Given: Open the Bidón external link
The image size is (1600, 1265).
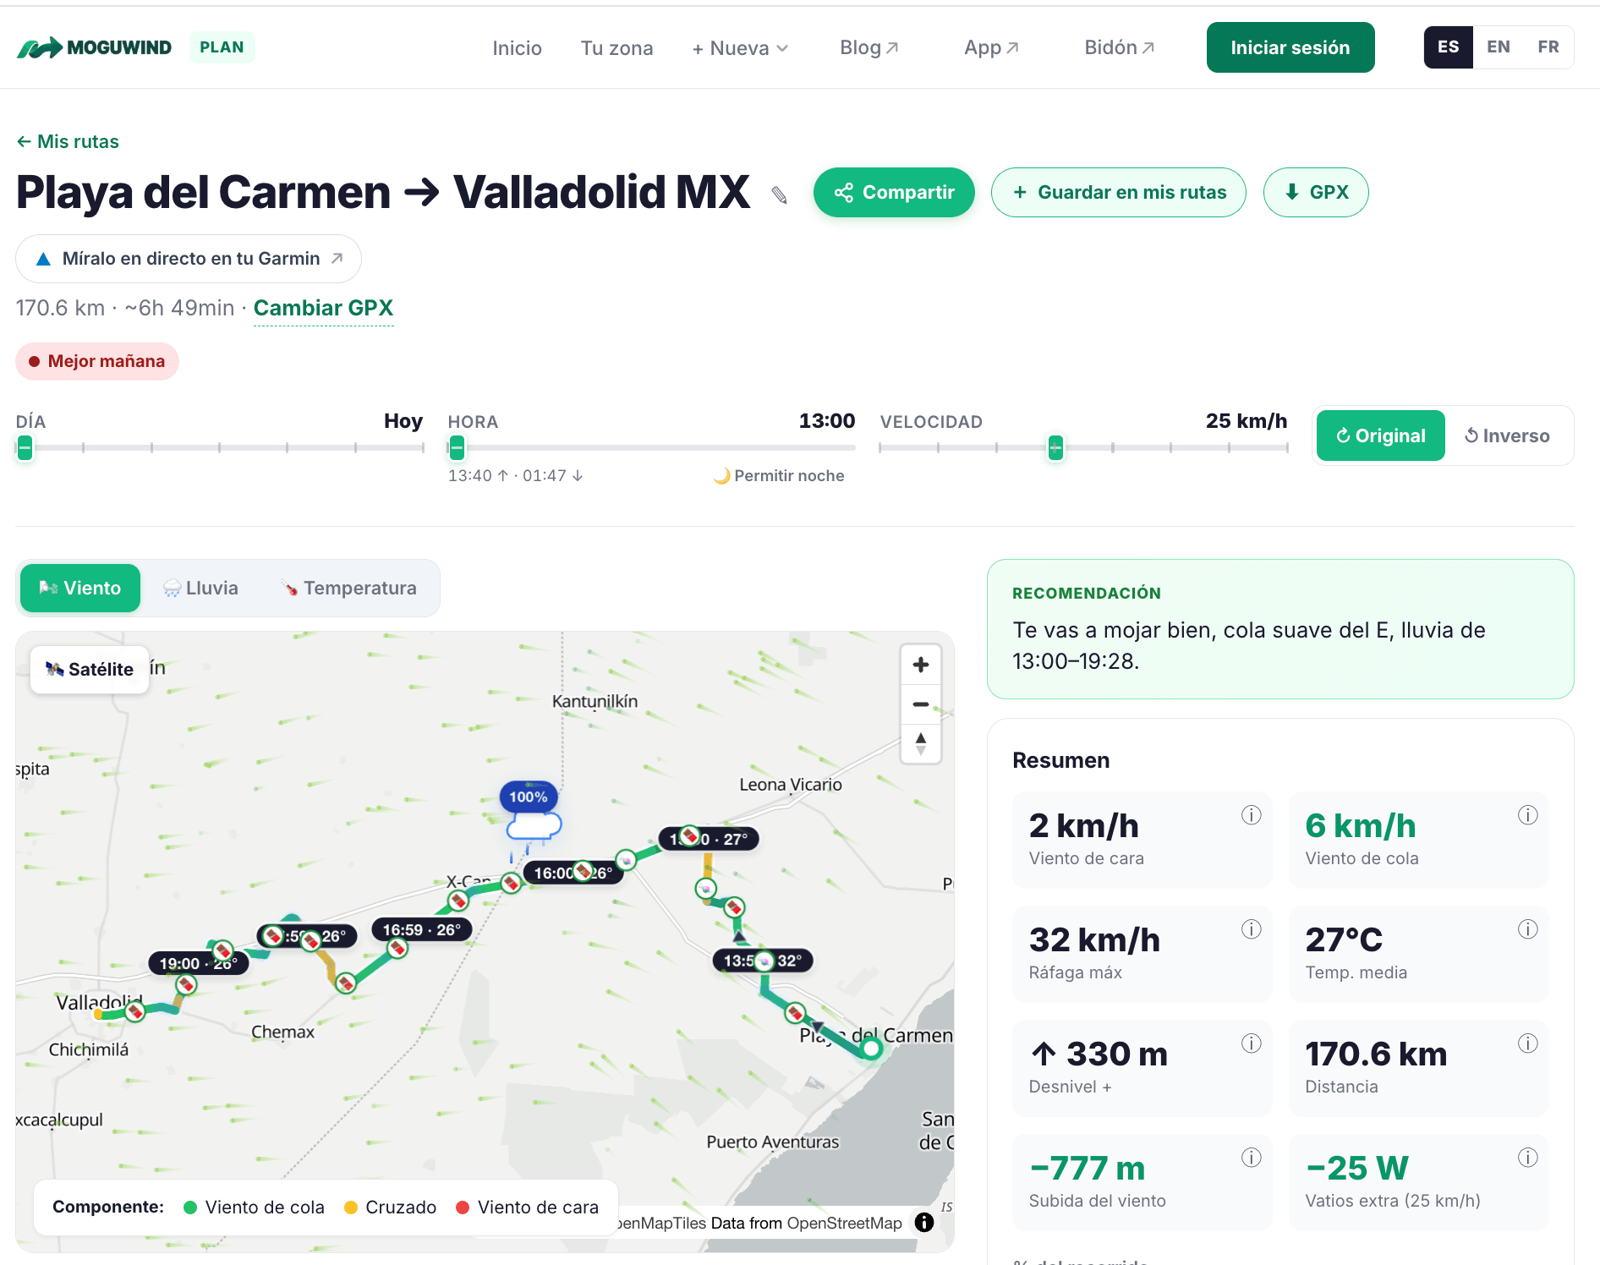Looking at the screenshot, I should click(1120, 48).
